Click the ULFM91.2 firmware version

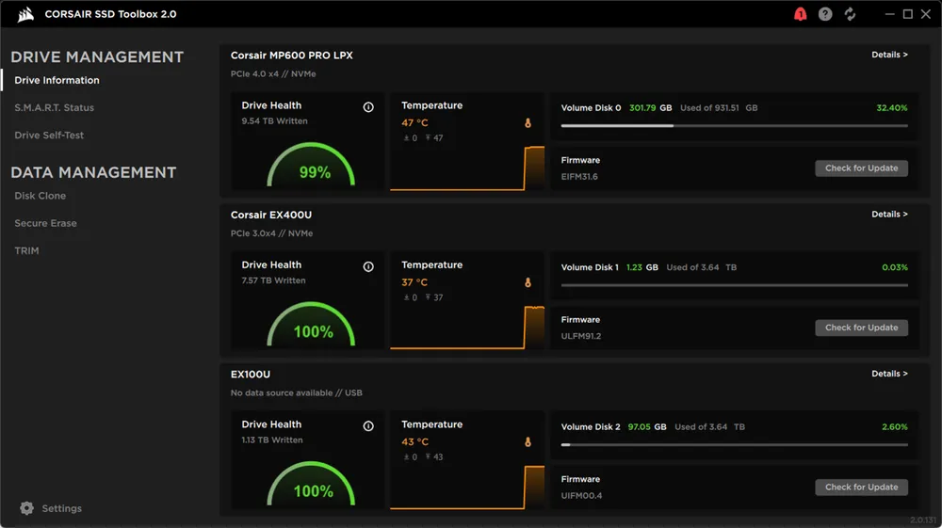tap(581, 337)
